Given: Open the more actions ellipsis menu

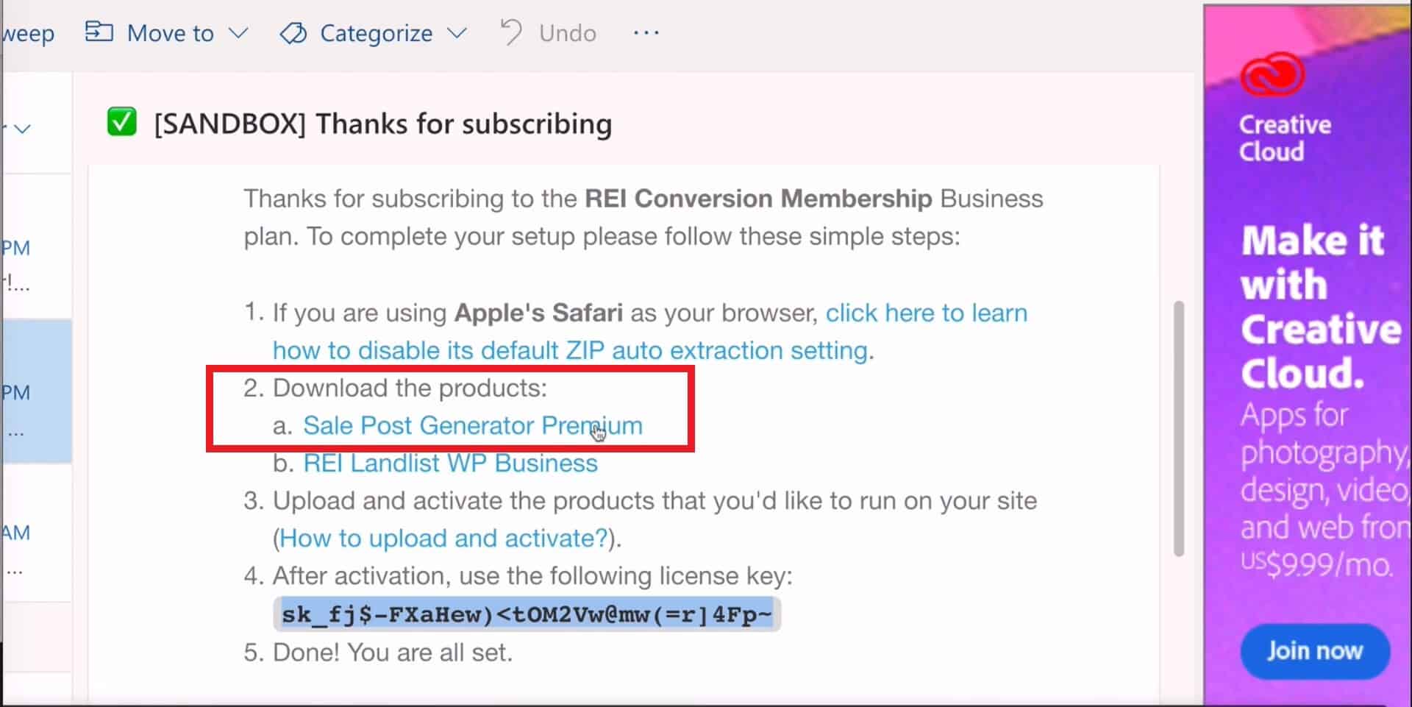Looking at the screenshot, I should coord(646,32).
